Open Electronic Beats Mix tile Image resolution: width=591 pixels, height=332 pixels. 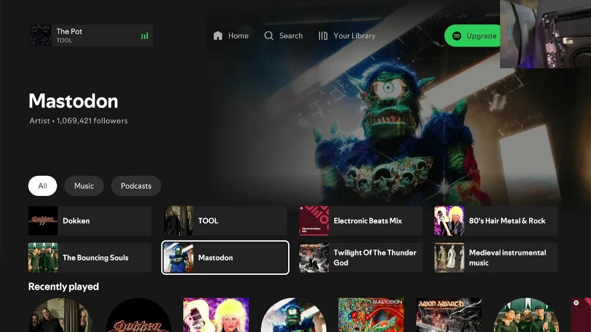coord(361,221)
